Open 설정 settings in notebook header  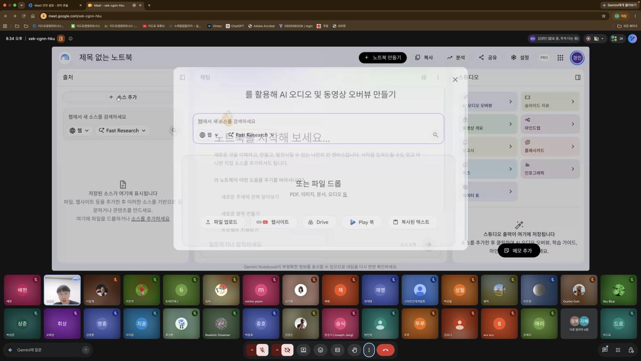(520, 58)
